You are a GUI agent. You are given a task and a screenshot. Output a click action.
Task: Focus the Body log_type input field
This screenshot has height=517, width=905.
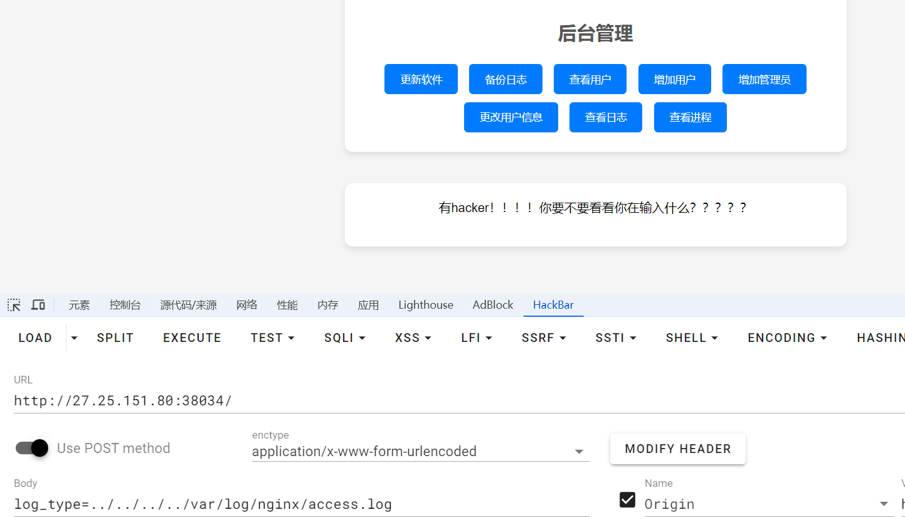[301, 504]
